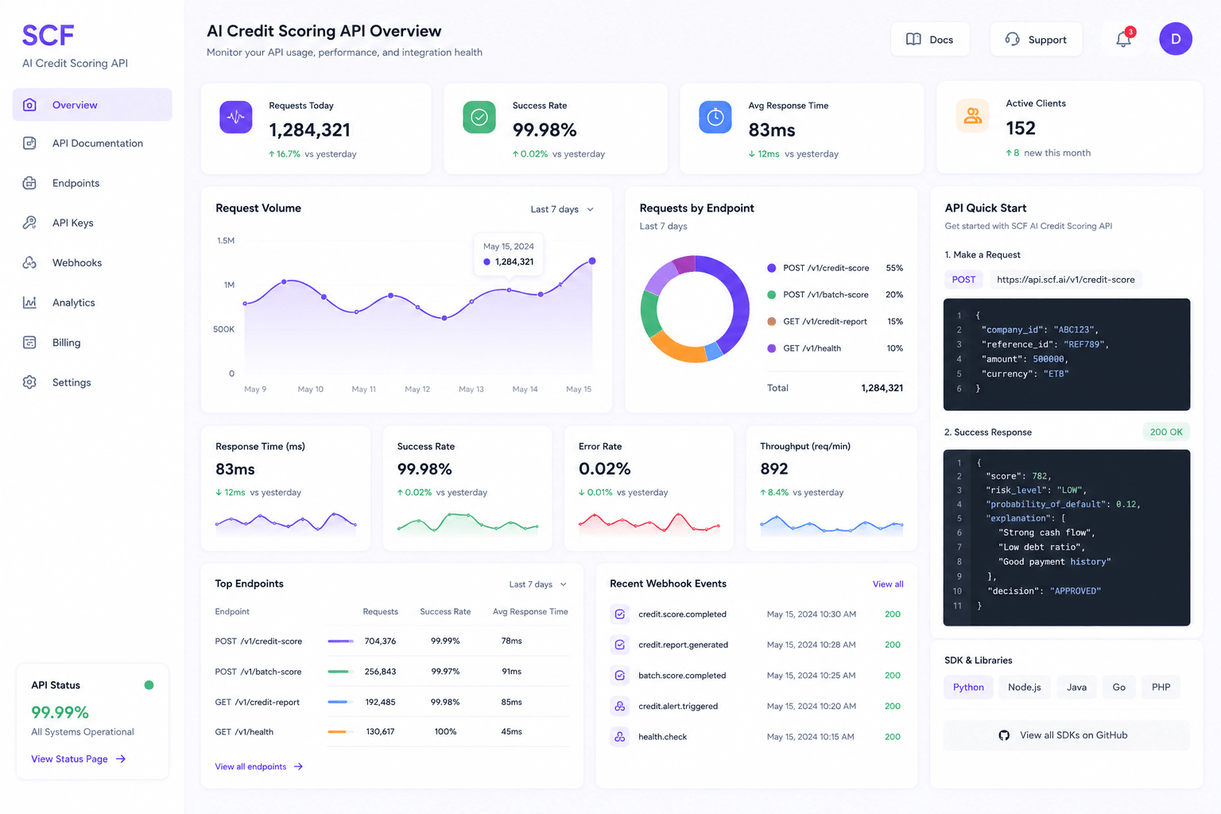This screenshot has height=814, width=1221.
Task: Open API Keys page
Action: click(92, 223)
